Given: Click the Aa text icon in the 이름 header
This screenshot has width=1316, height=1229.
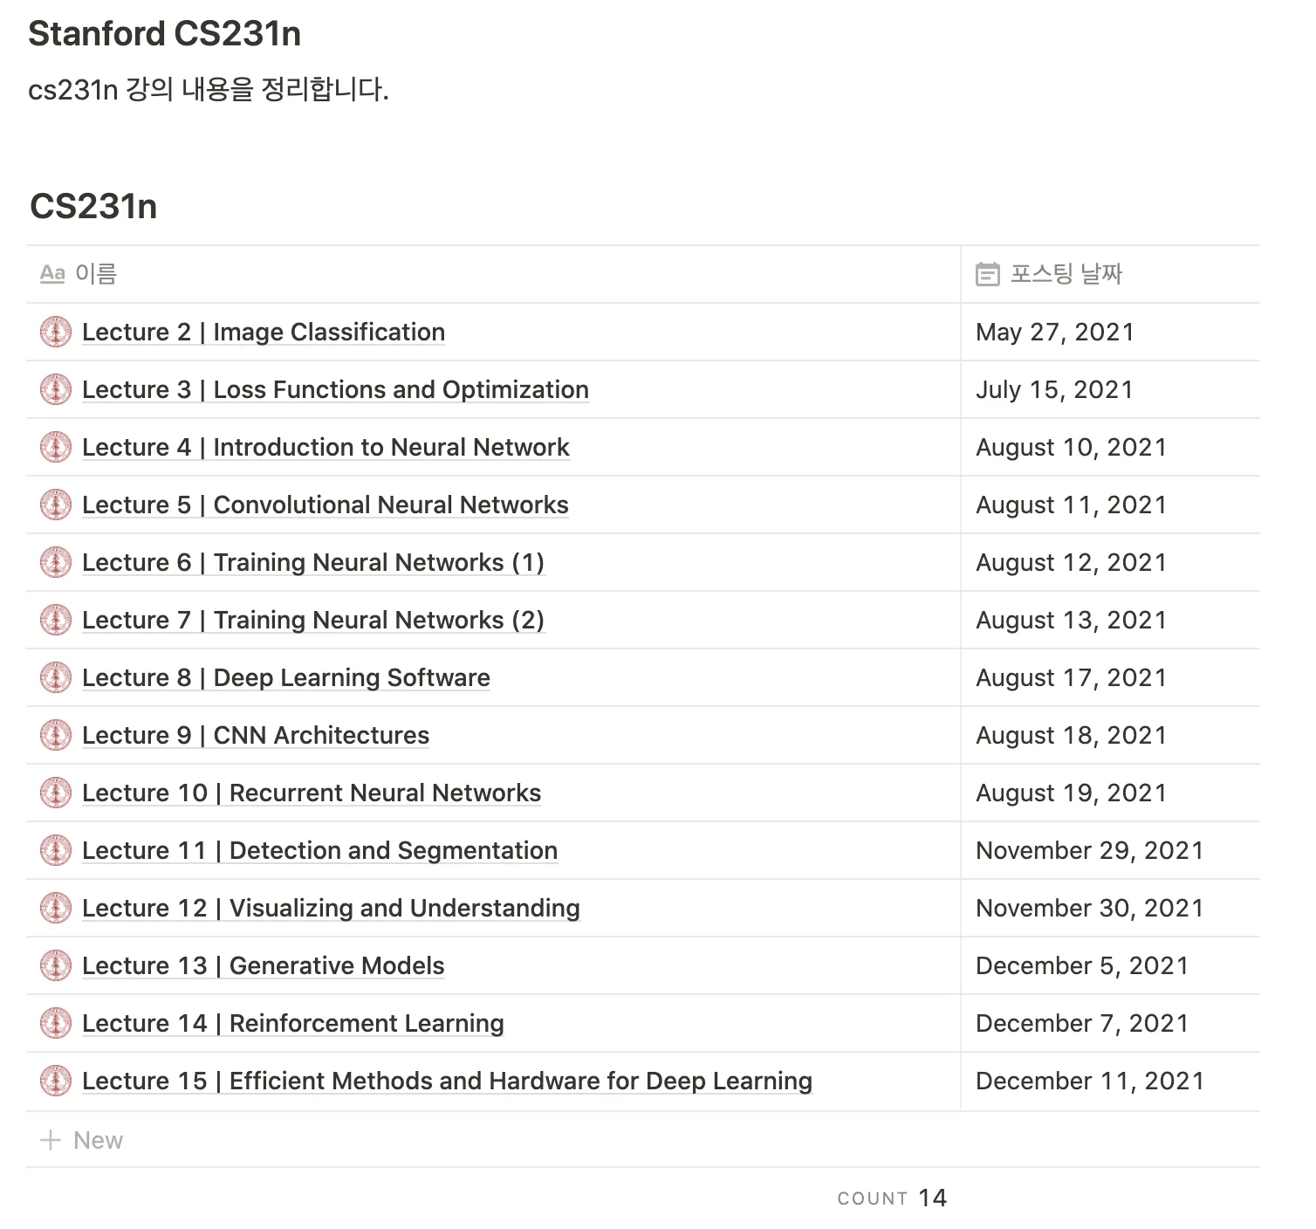Looking at the screenshot, I should coord(52,273).
